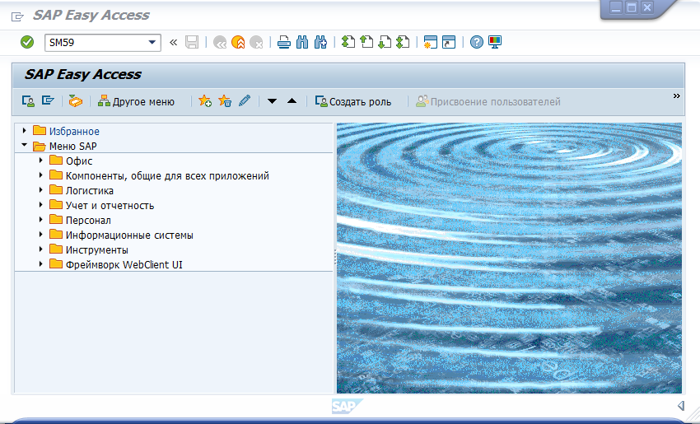700x424 pixels.
Task: Click the Find binoculars icon
Action: pos(302,42)
